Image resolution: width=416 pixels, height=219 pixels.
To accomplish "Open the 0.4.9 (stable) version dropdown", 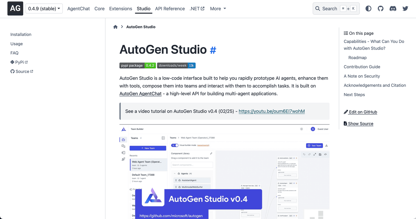I will click(44, 9).
